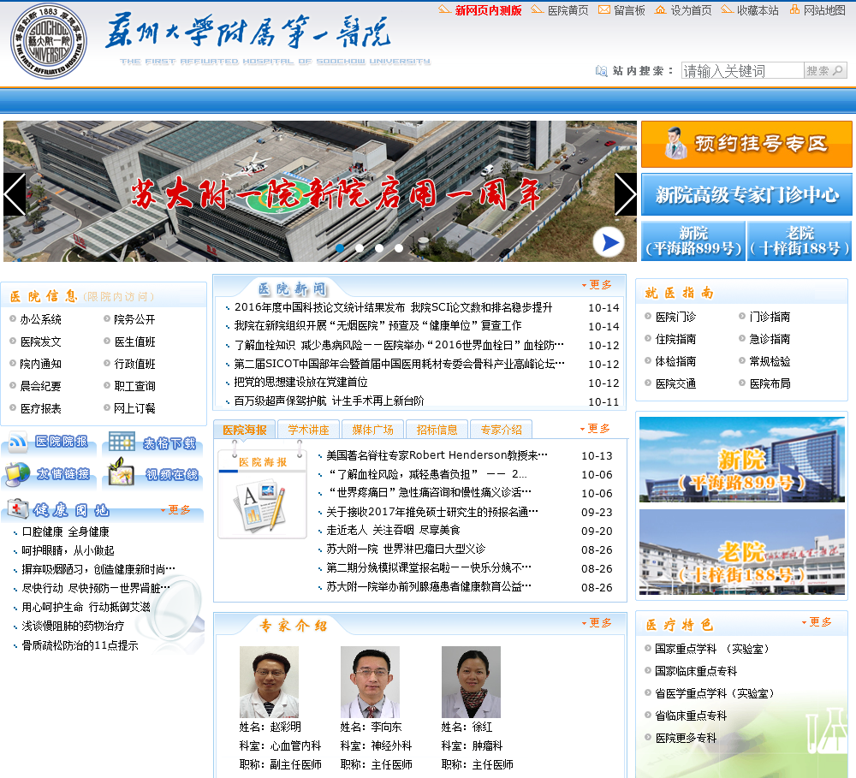The width and height of the screenshot is (856, 778).
Task: Click 收藏本站 bookmark link
Action: click(758, 10)
